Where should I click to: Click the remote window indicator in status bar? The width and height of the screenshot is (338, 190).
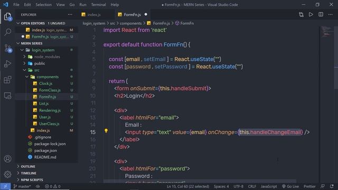[x=5, y=186]
